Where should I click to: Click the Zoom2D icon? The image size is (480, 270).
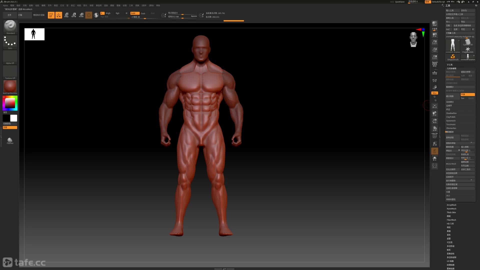point(435,42)
